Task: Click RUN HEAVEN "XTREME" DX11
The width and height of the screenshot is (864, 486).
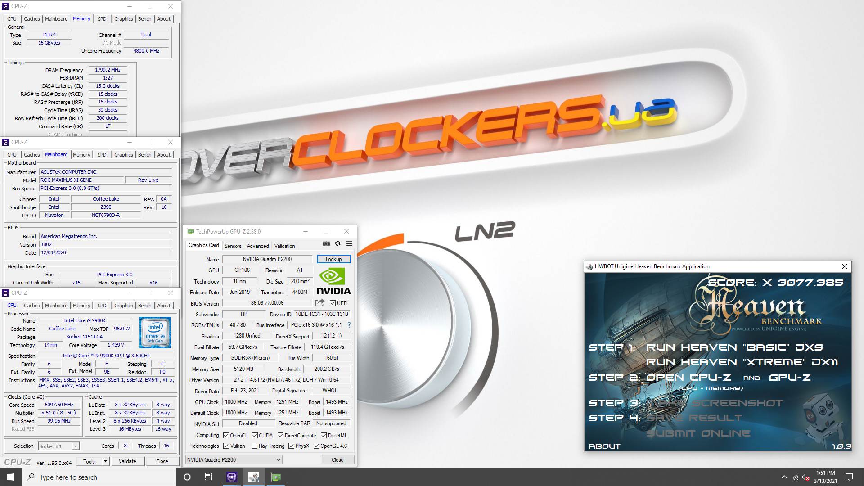Action: 742,362
